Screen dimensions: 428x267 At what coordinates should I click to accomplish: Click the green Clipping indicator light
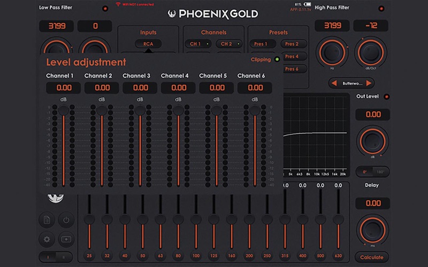[x=277, y=59]
